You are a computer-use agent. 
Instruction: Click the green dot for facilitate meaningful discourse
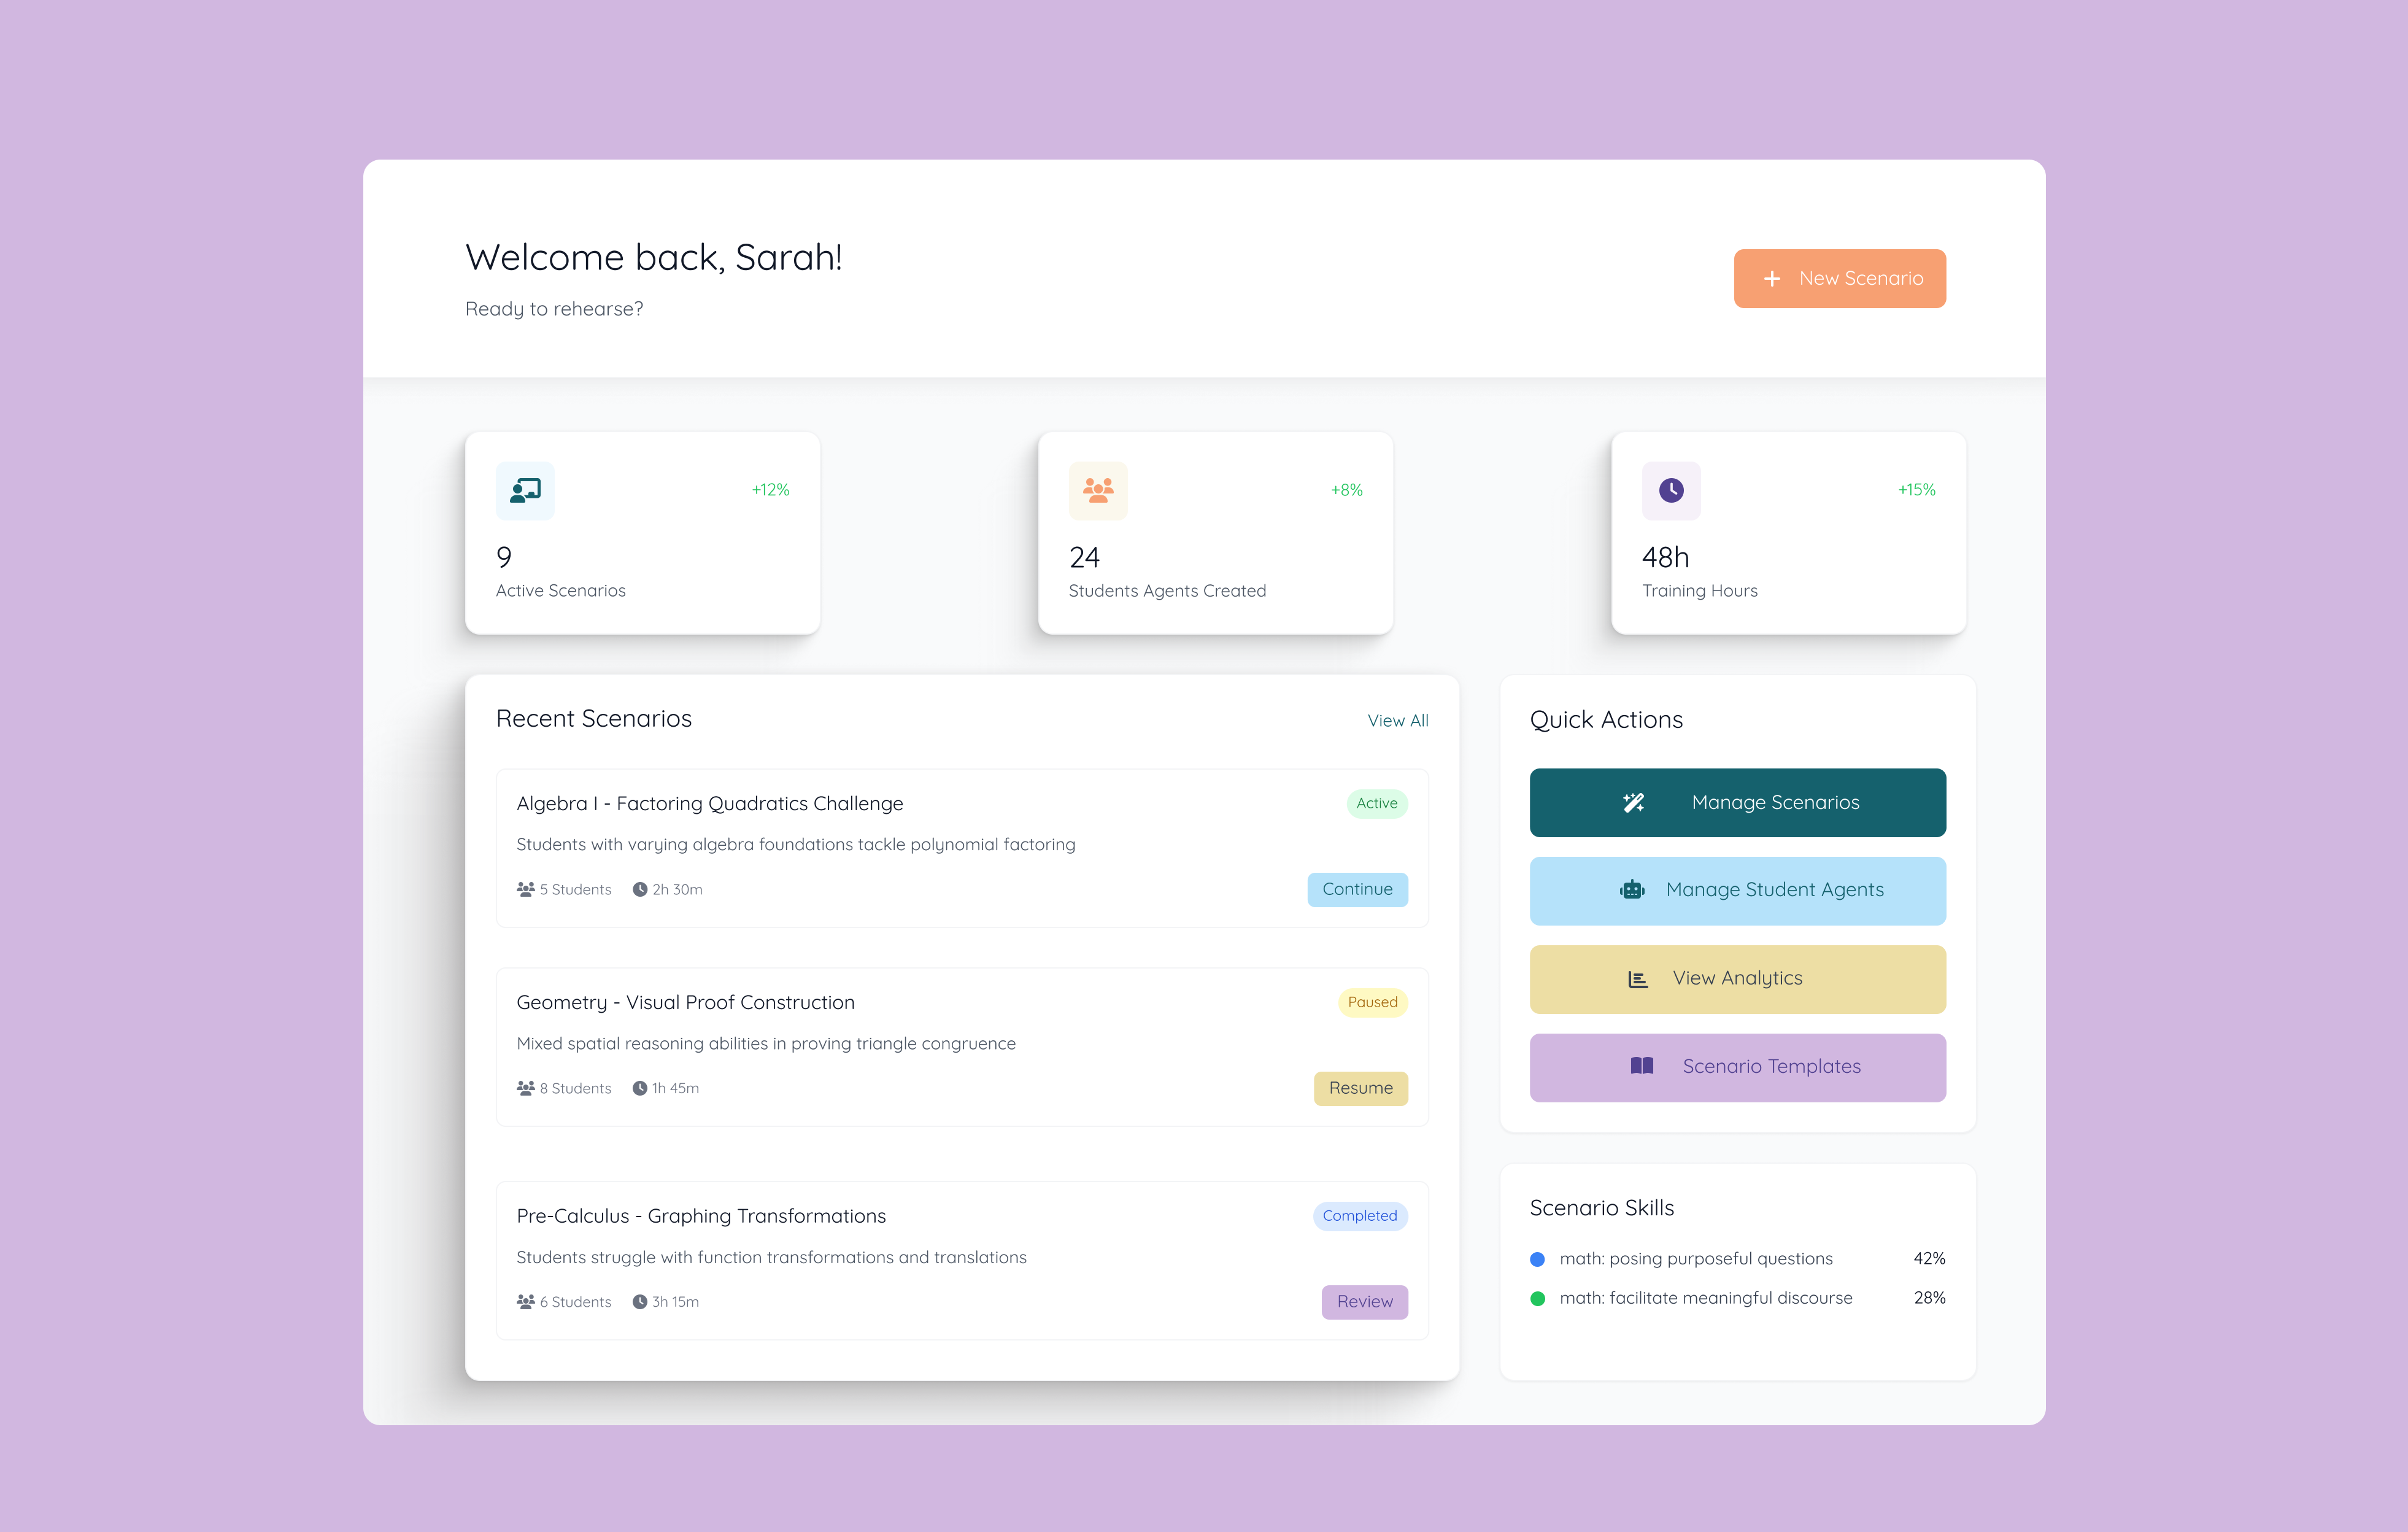1537,1298
